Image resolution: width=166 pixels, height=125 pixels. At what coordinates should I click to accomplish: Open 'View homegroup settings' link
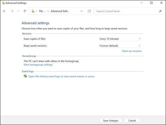(x=38, y=65)
